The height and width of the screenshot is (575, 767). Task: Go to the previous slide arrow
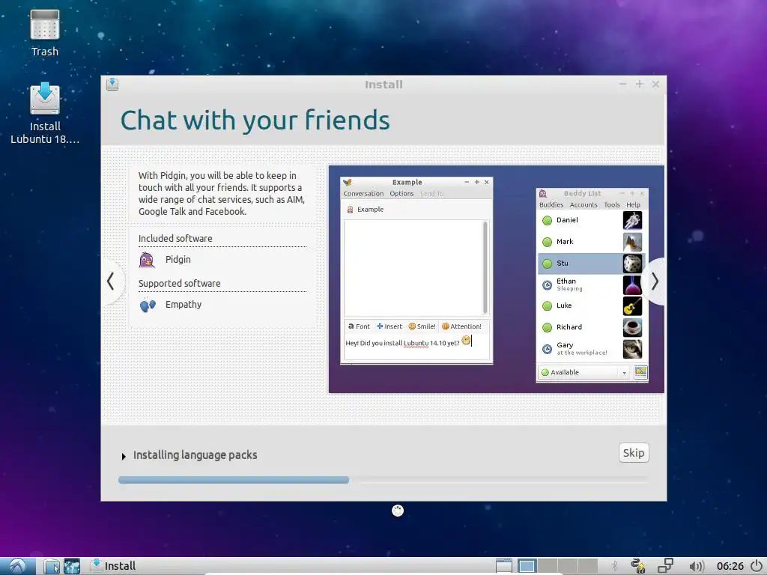click(x=111, y=282)
